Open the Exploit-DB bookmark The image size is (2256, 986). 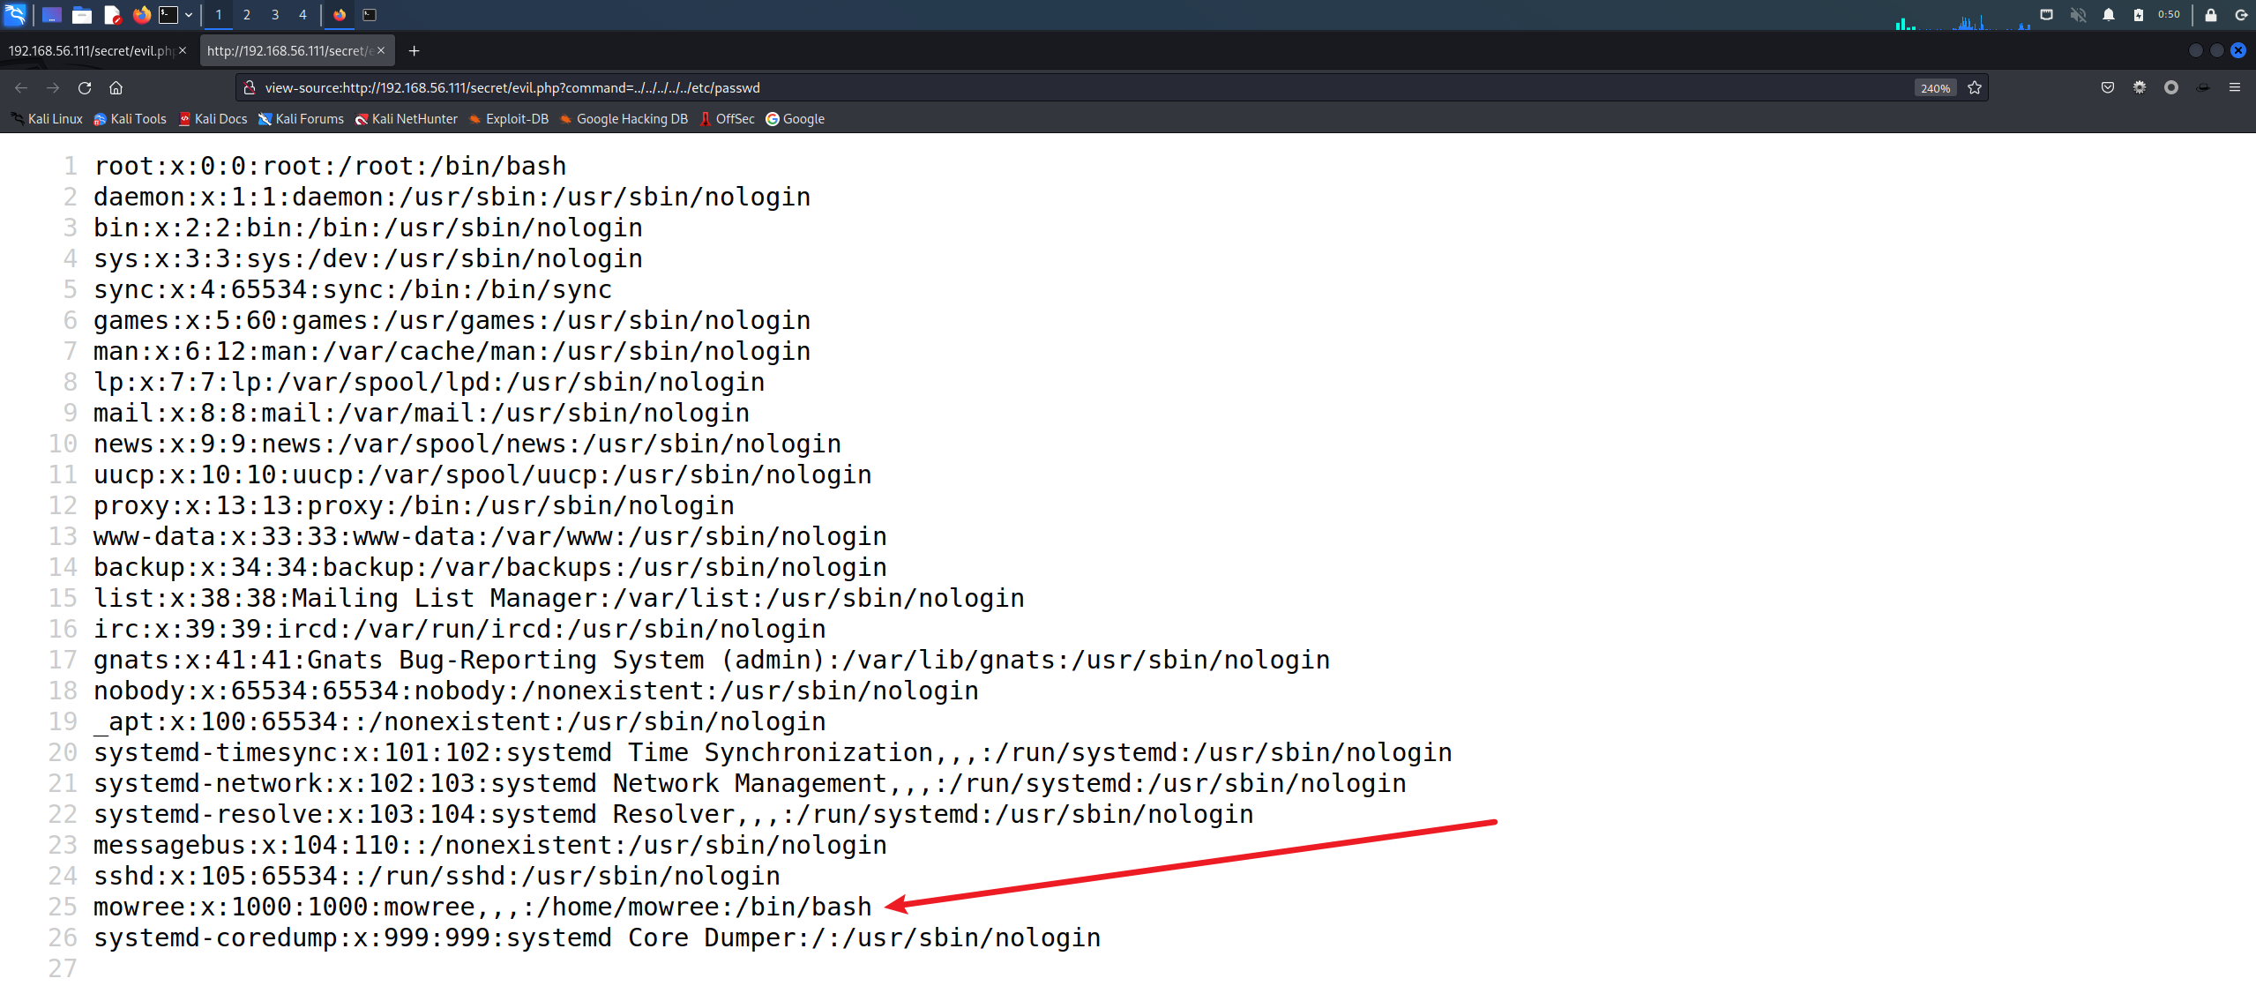click(508, 118)
